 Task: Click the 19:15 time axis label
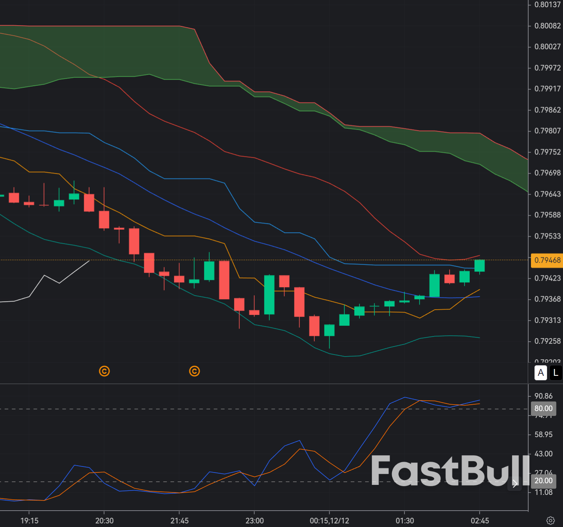[30, 520]
